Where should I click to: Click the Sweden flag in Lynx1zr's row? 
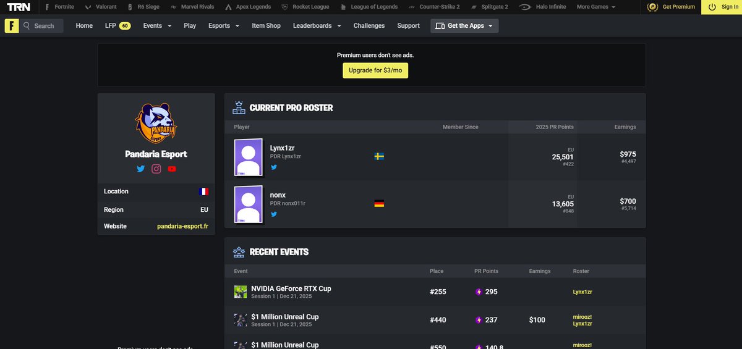coord(380,156)
